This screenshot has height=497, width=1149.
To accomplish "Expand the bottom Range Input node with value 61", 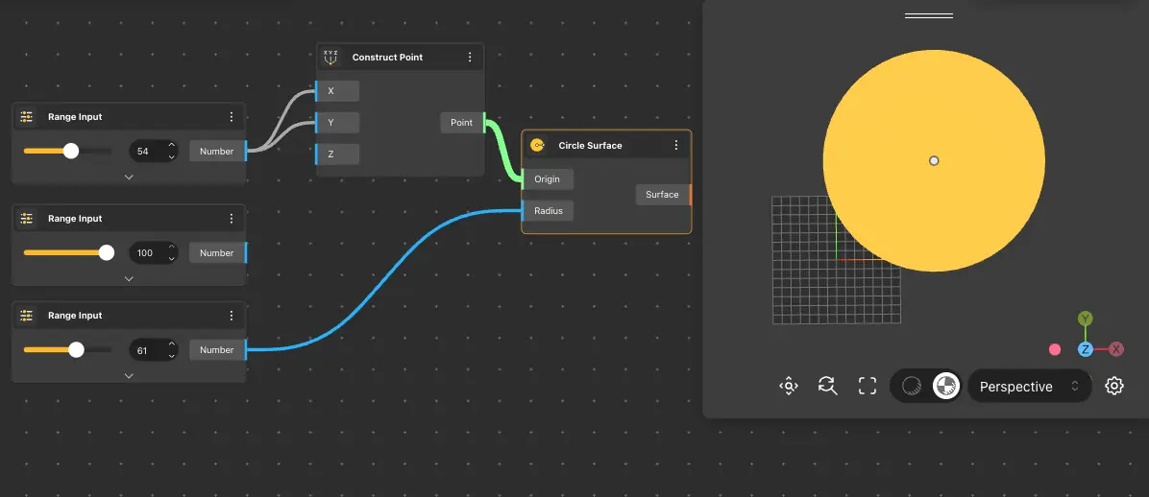I will click(129, 376).
